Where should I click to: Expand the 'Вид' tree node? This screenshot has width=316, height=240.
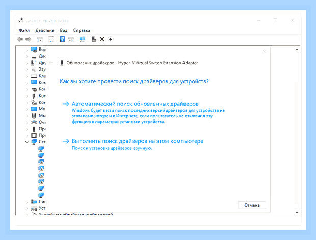[x=27, y=50]
